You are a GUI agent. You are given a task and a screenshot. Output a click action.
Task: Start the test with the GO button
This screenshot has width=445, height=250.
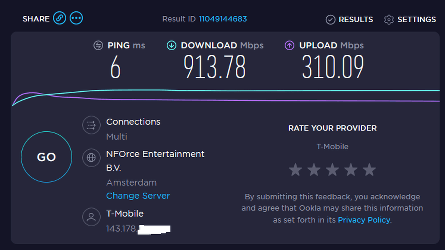pyautogui.click(x=46, y=157)
